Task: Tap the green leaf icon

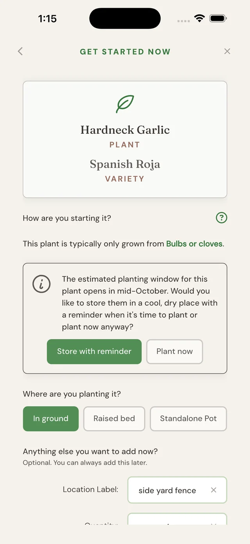Action: point(125,104)
